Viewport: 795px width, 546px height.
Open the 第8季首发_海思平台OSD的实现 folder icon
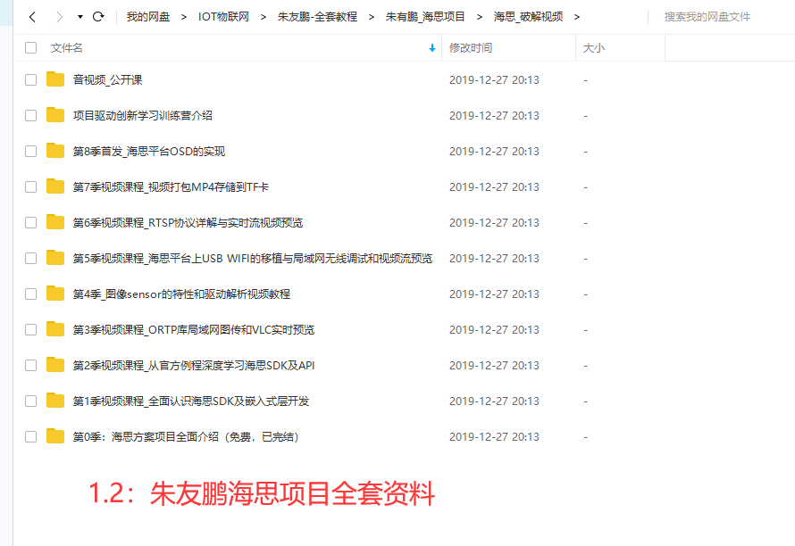(54, 151)
